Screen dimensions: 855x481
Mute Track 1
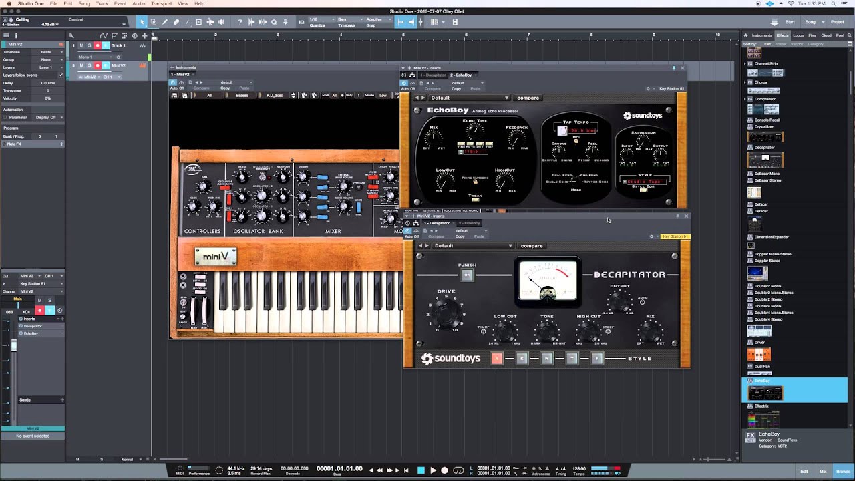[81, 45]
